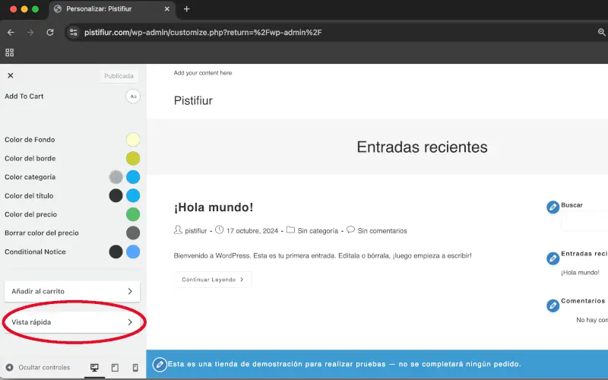Pick the green Color del precio swatch
Screen dimensions: 608x380
coord(133,214)
